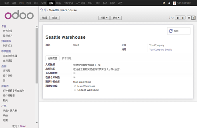
Task: Click the Administrator avatar picture
Action: (x=174, y=3)
